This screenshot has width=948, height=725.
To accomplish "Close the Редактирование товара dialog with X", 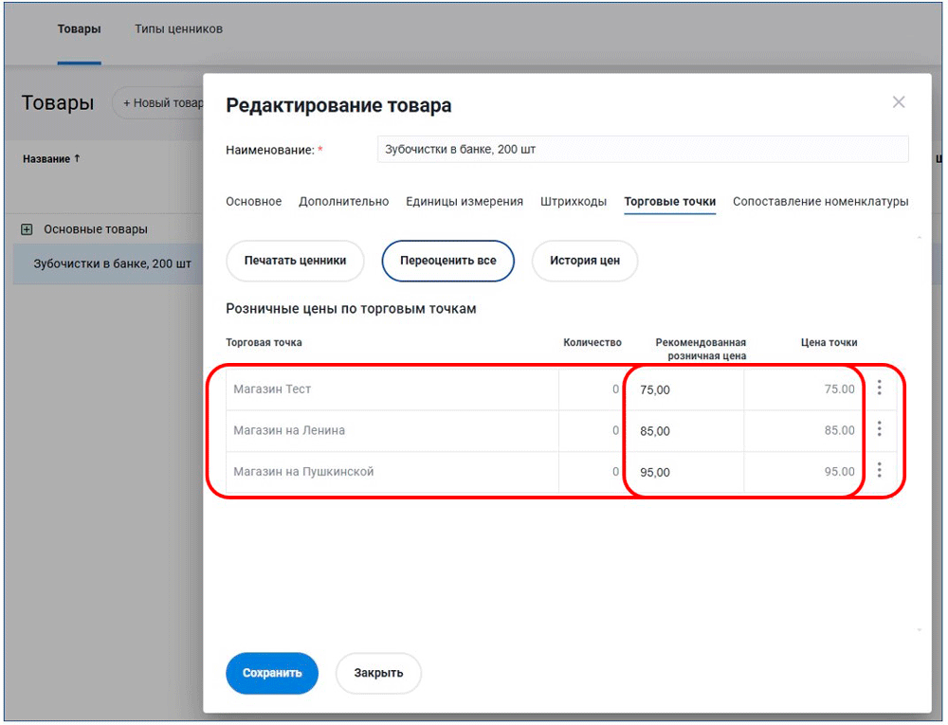I will pos(899,102).
